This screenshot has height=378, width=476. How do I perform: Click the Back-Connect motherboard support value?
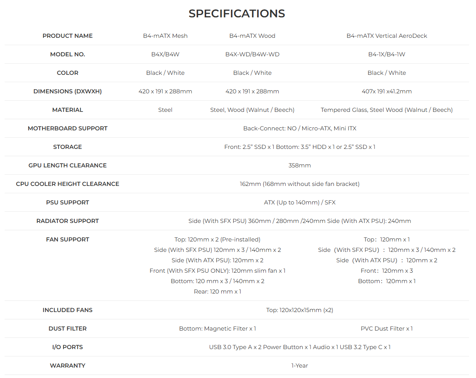click(299, 128)
